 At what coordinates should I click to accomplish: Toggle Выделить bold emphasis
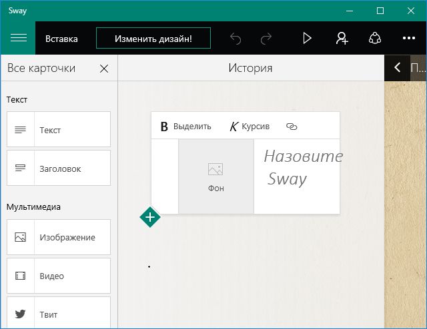[185, 126]
